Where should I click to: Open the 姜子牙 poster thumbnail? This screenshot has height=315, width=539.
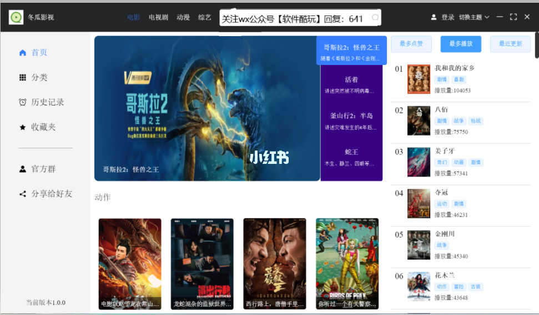pos(419,162)
